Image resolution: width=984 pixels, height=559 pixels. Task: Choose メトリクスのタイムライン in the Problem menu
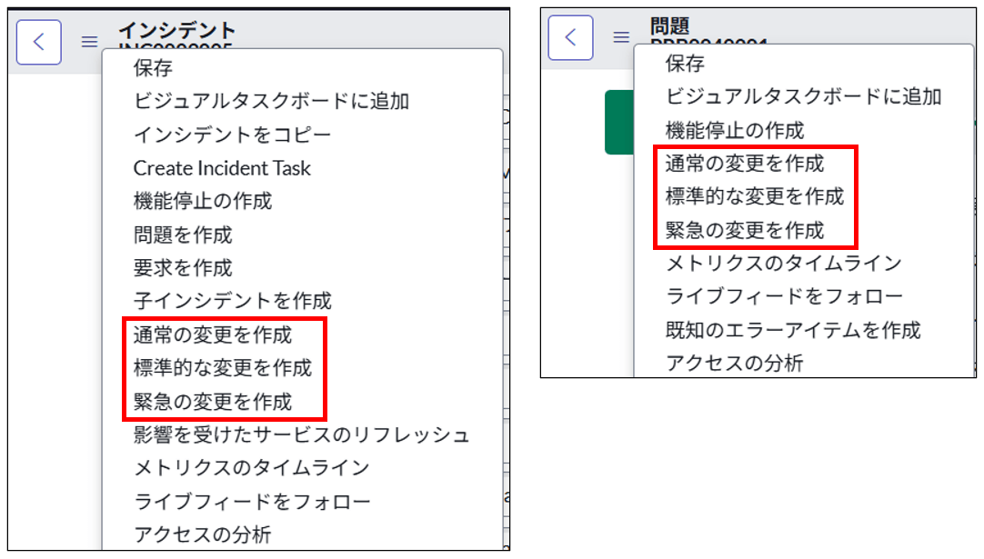pos(783,263)
